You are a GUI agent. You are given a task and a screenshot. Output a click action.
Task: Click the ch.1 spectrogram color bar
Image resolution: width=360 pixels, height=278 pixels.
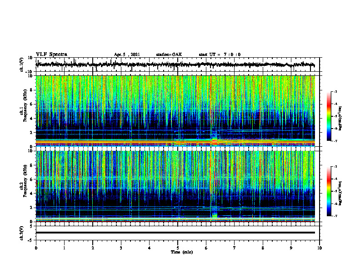[329, 116]
